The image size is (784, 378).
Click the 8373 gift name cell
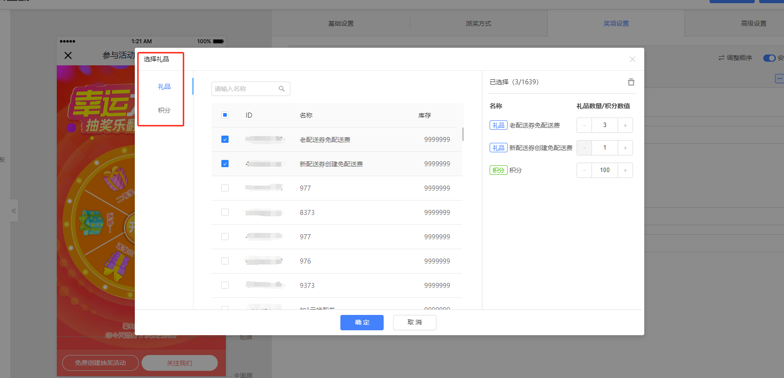(307, 213)
